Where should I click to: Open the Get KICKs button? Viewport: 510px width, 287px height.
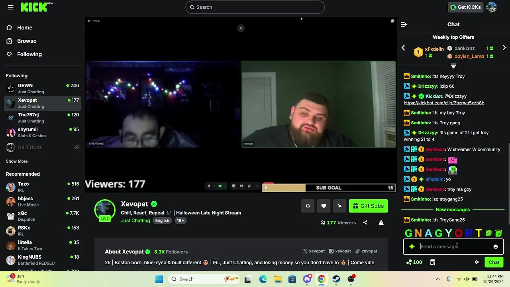[465, 7]
